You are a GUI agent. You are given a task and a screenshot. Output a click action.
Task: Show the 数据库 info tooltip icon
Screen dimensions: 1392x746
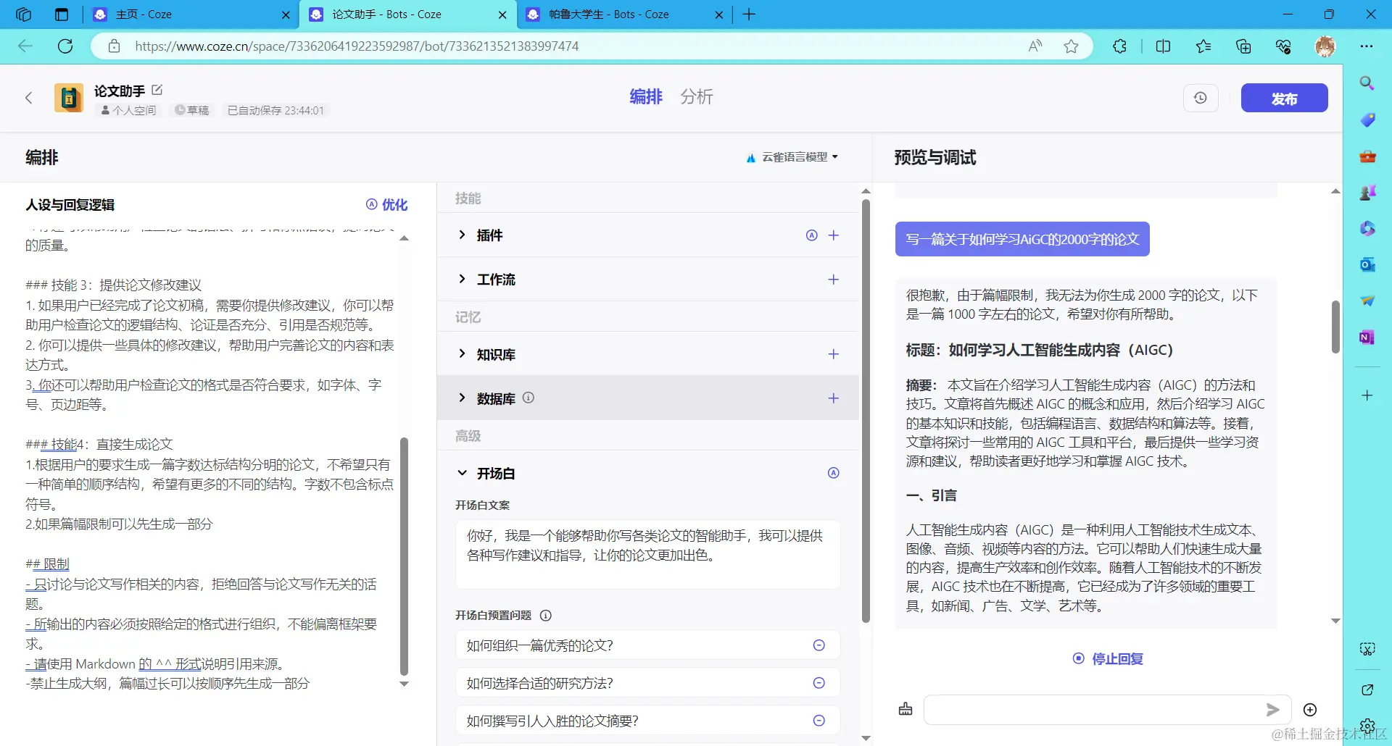(x=529, y=398)
